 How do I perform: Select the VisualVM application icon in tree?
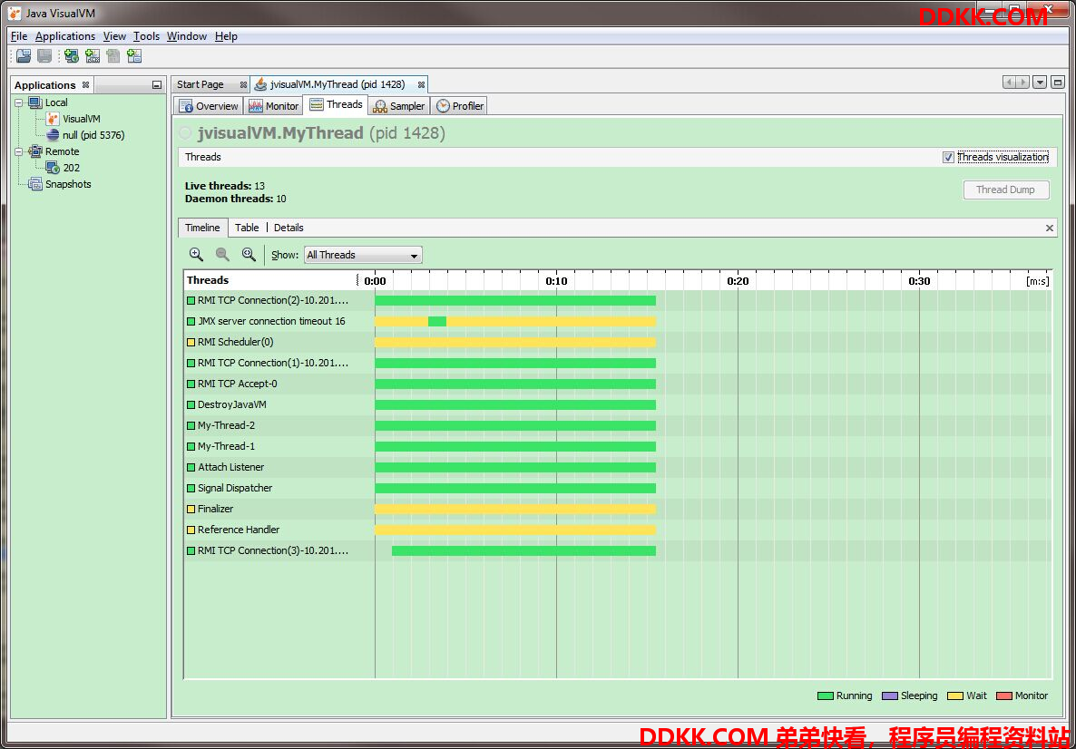53,119
